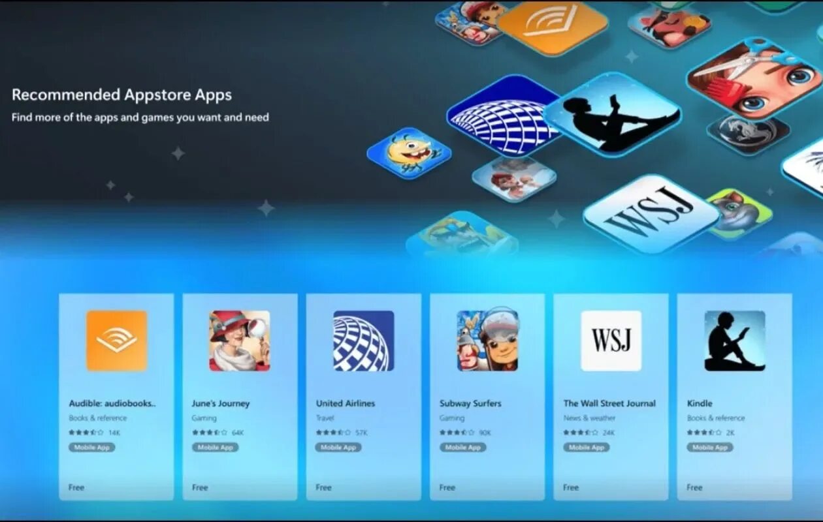Click the 'United Airlines' title text
This screenshot has height=522, width=823.
pyautogui.click(x=346, y=403)
